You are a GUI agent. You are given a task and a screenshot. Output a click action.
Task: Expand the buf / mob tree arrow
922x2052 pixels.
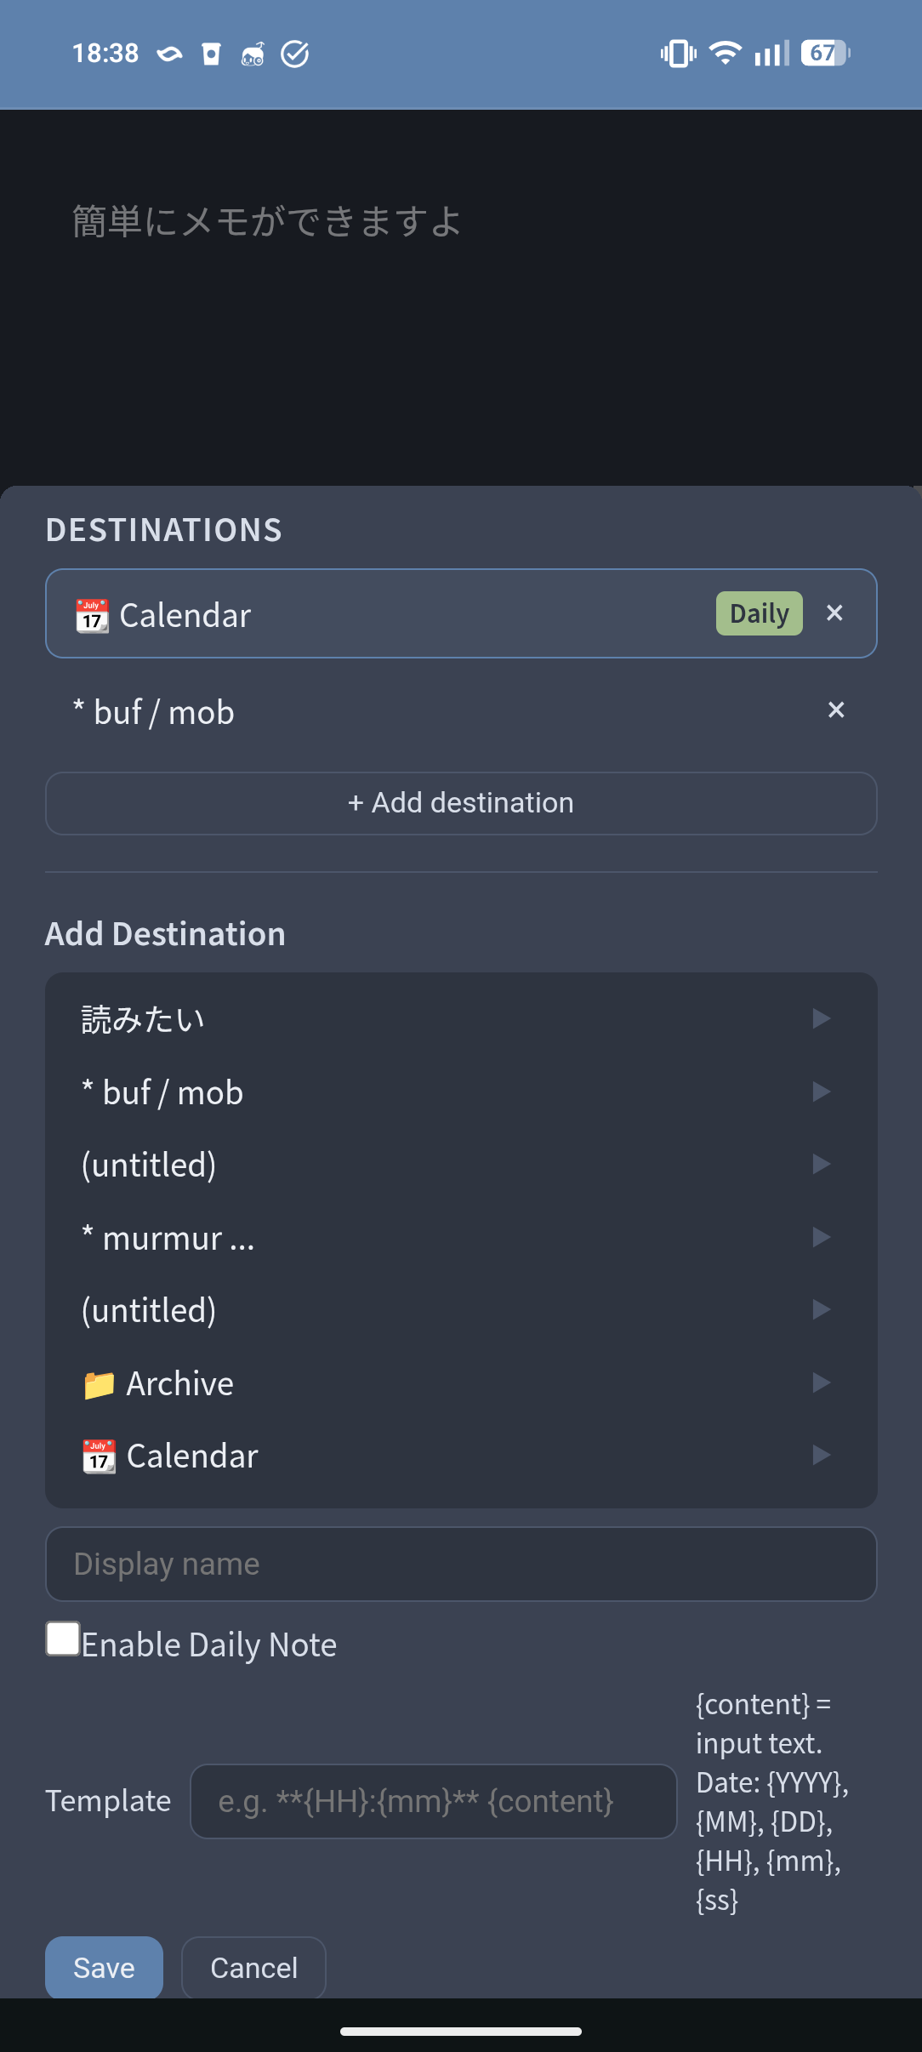[x=821, y=1092]
